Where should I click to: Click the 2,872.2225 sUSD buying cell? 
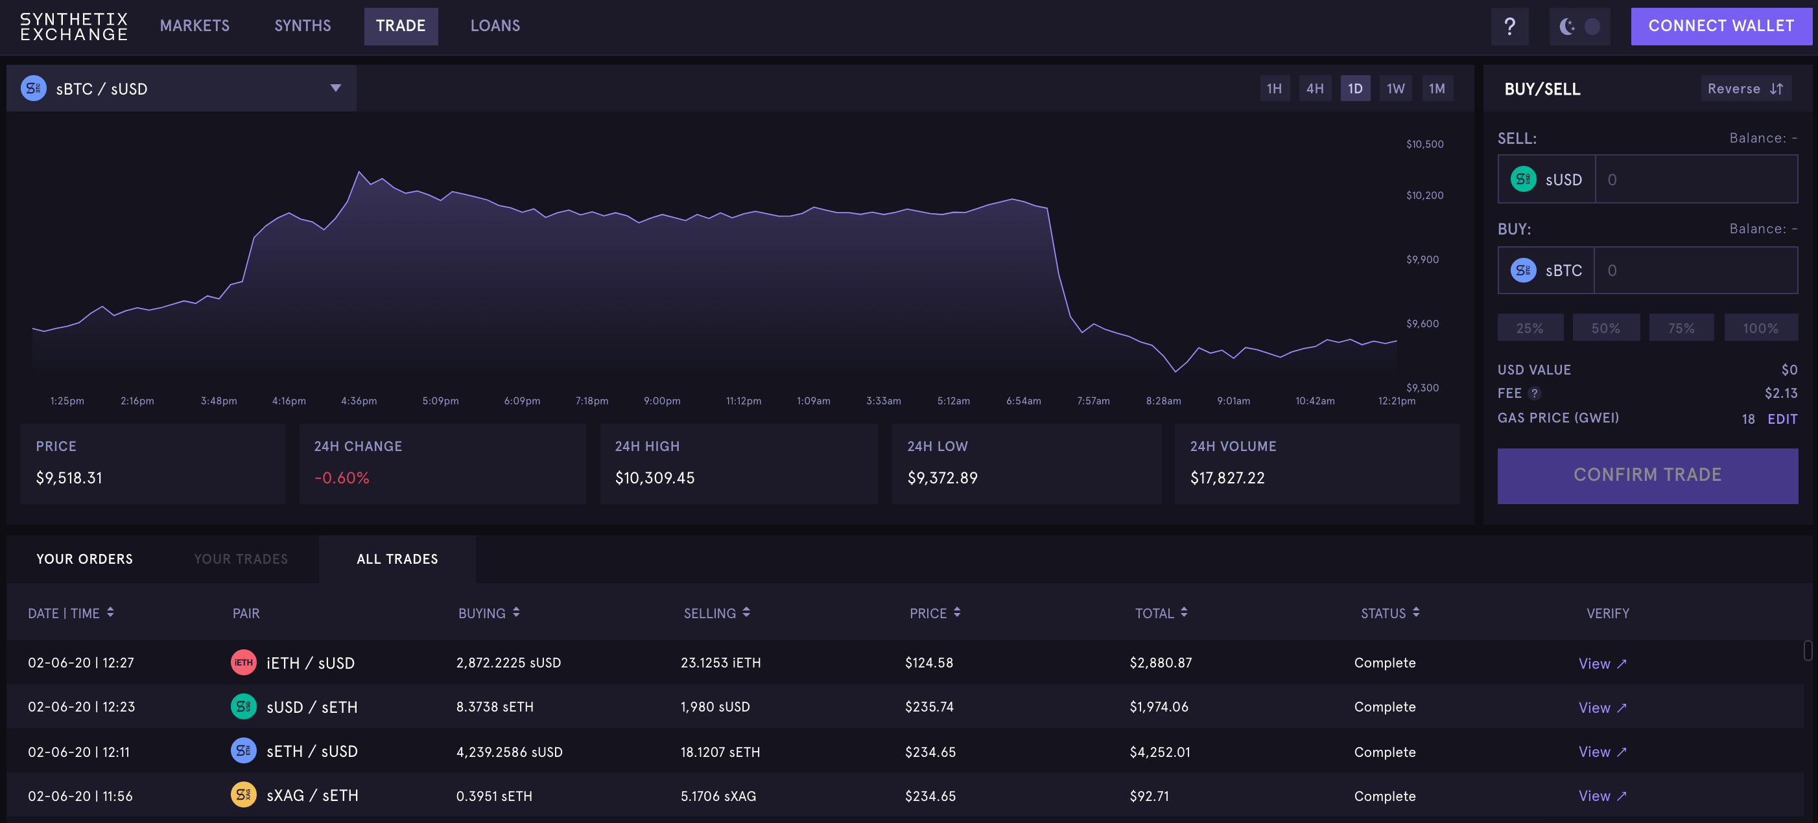pos(508,663)
